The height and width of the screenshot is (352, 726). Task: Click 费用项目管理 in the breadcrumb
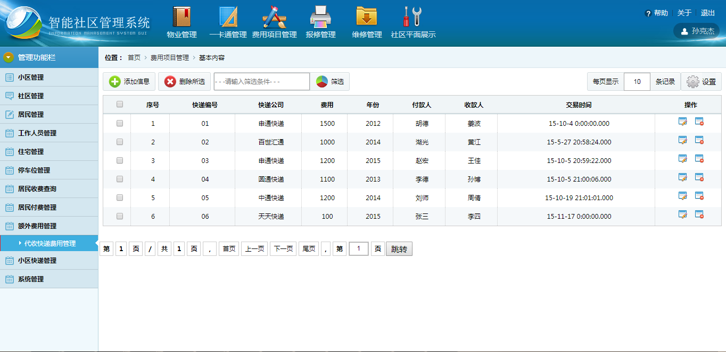170,58
